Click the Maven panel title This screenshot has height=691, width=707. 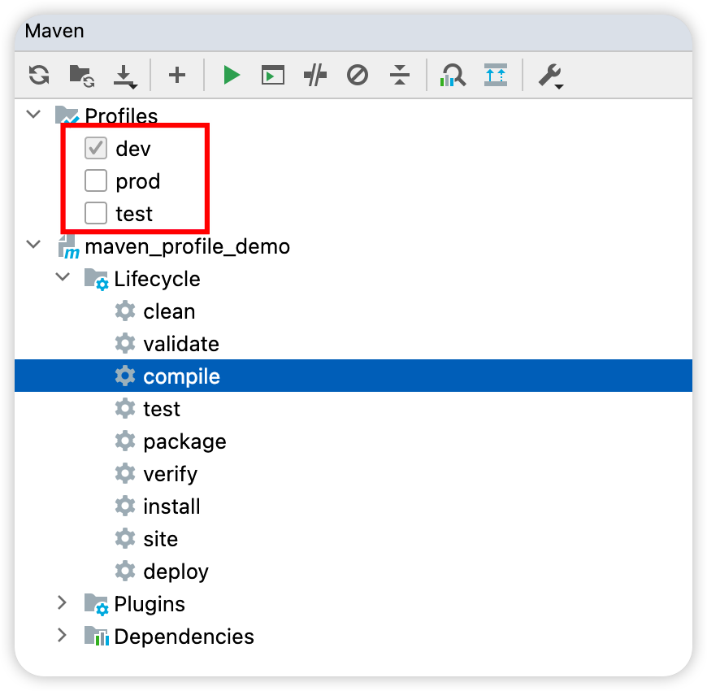[x=54, y=31]
